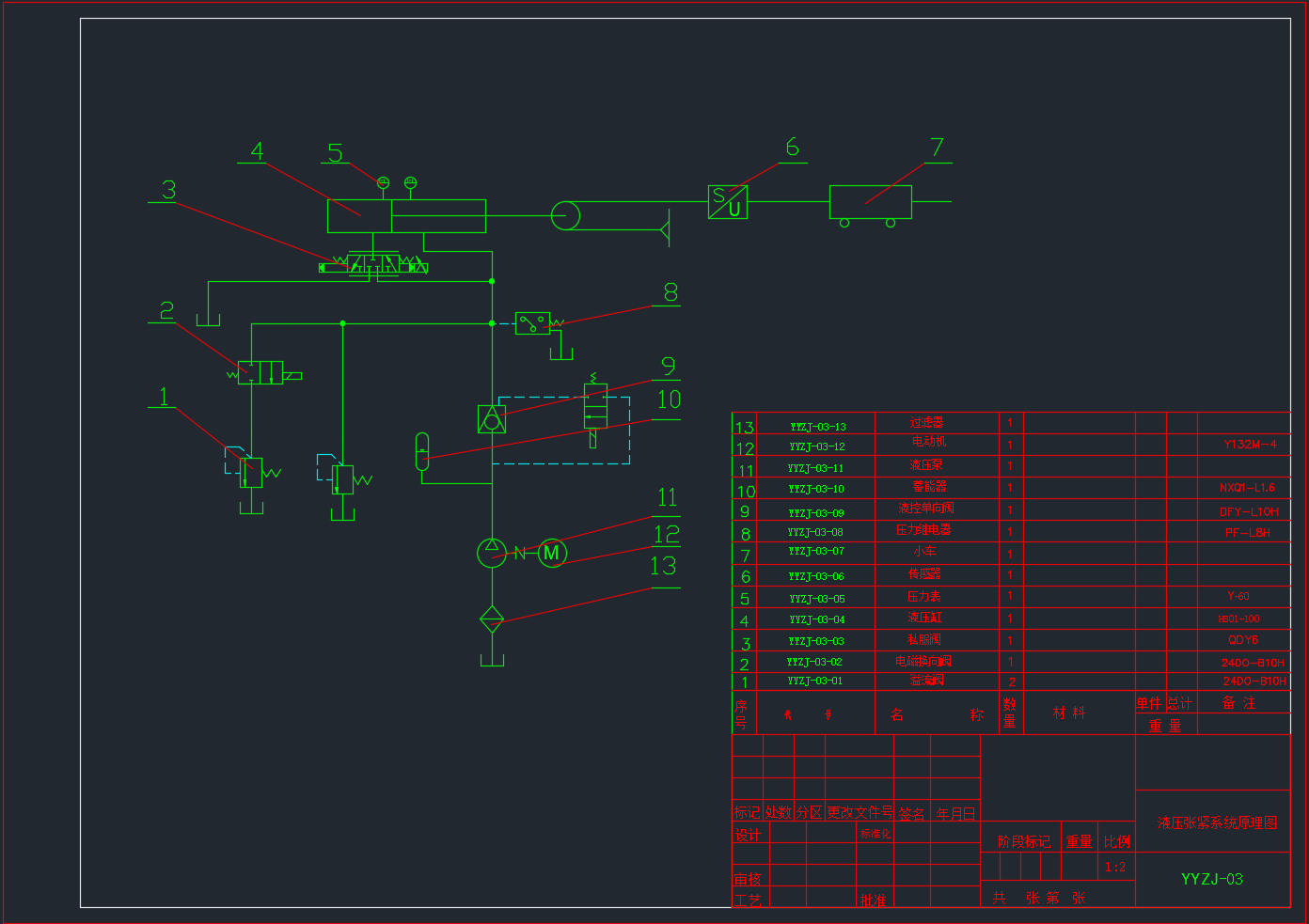Click the hydraulic pump circle symbol
This screenshot has width=1309, height=924.
click(492, 552)
